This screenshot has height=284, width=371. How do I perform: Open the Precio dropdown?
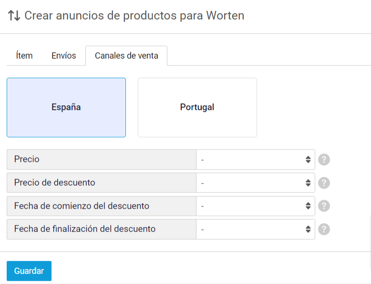(256, 159)
